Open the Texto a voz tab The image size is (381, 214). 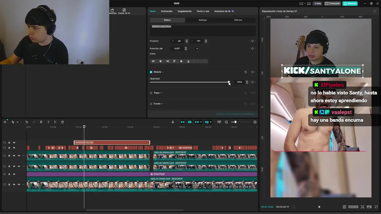coord(203,11)
